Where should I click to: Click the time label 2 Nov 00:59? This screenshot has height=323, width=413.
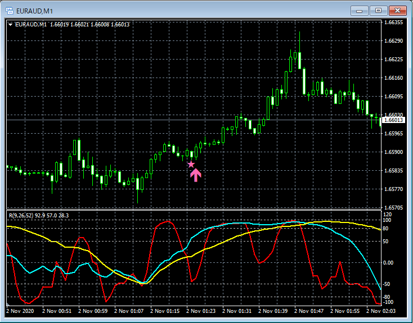[93, 311]
